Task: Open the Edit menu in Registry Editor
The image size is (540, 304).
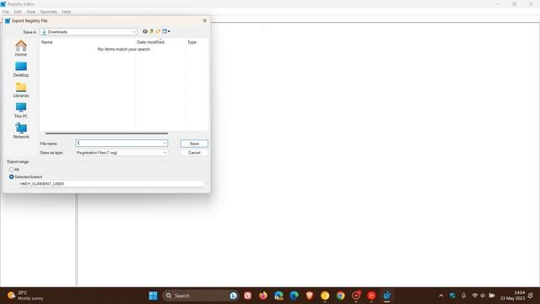Action: coord(18,12)
